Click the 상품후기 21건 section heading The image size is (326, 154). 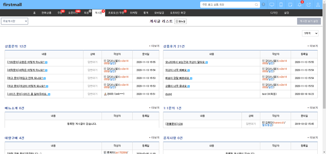(x=174, y=46)
